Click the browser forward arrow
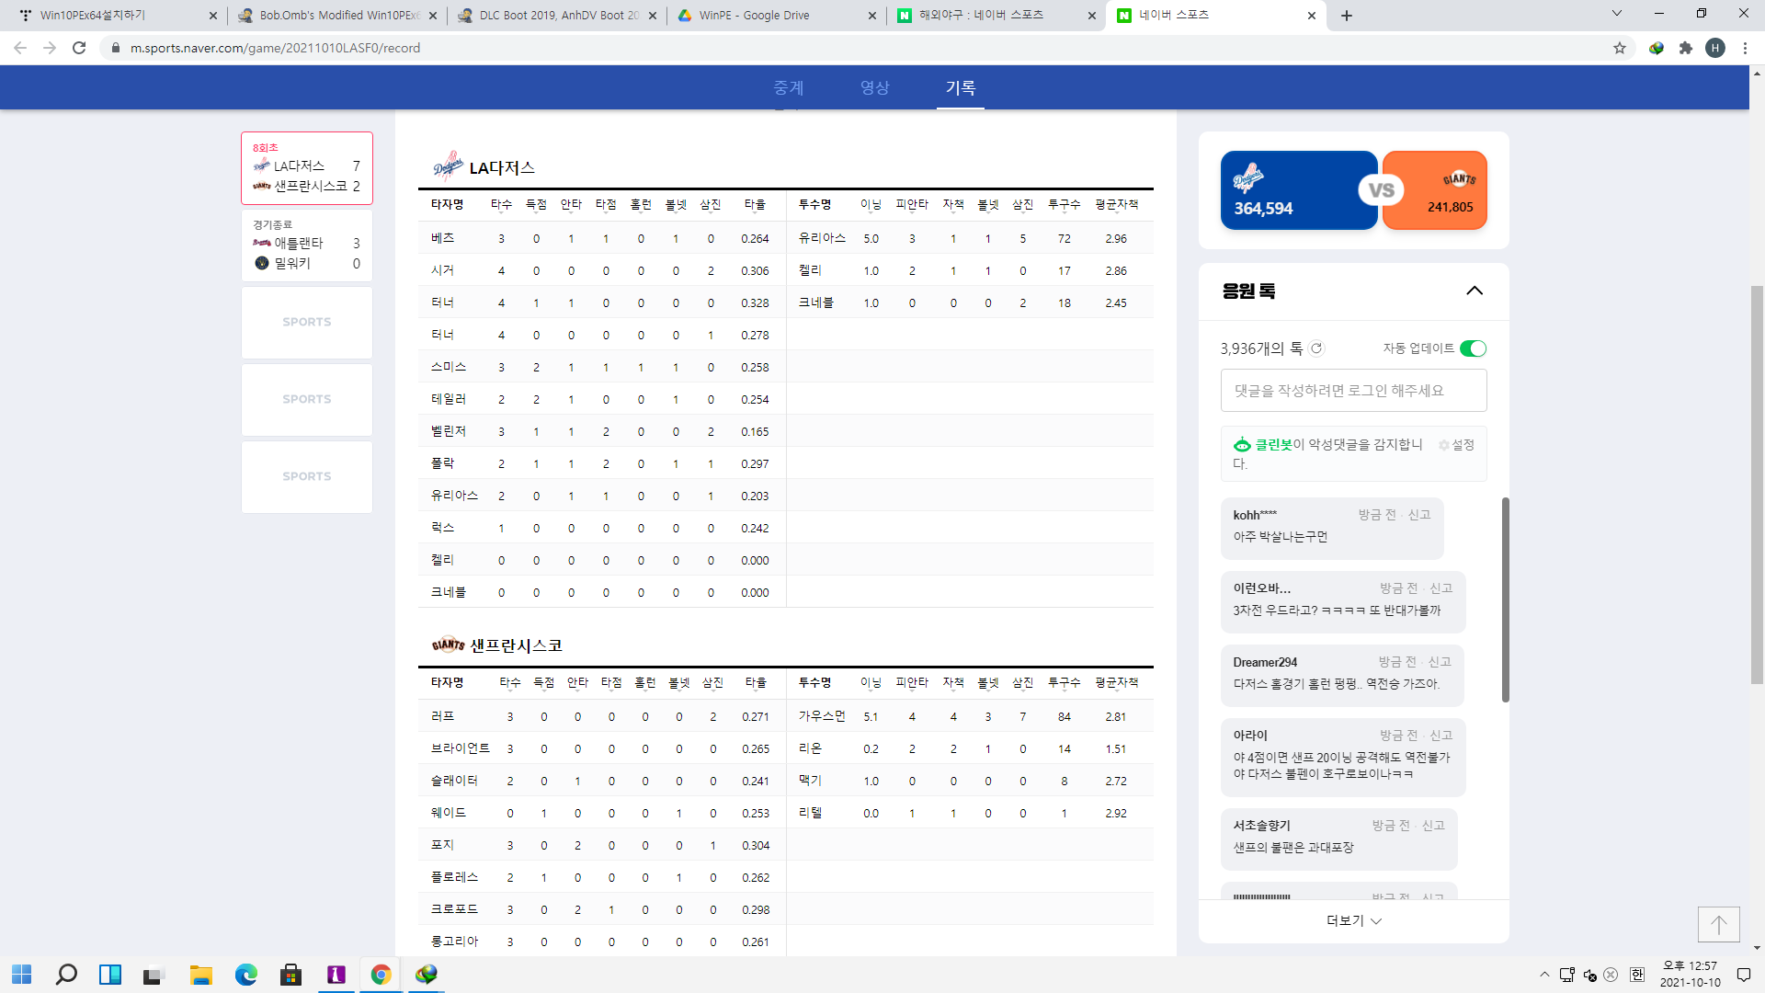 click(50, 48)
